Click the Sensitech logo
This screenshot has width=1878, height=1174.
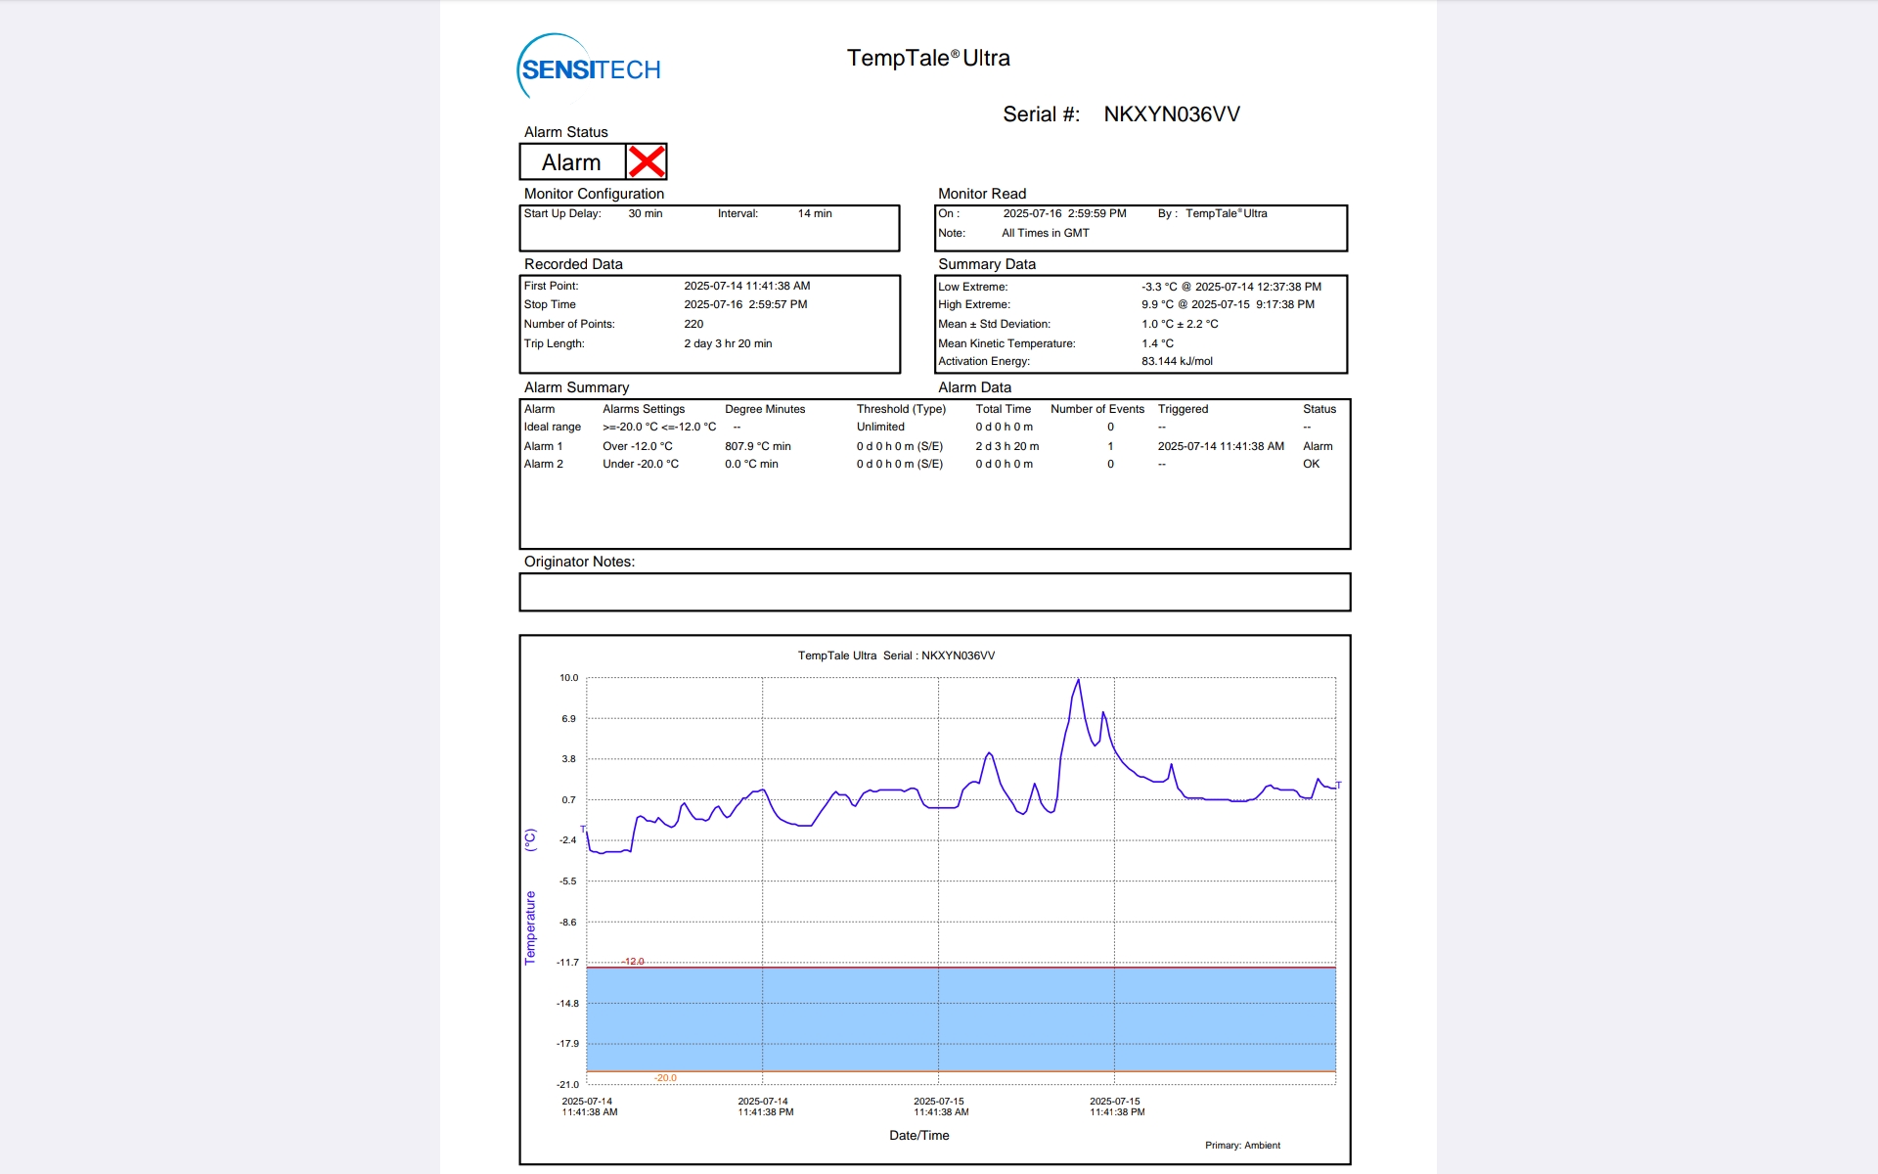pyautogui.click(x=589, y=68)
